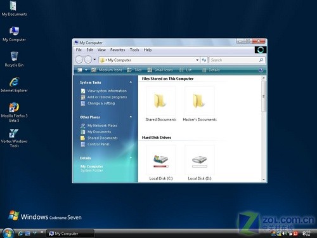317x238 pixels.
Task: Click the Files Stored on This Computer header
Action: coord(167,79)
